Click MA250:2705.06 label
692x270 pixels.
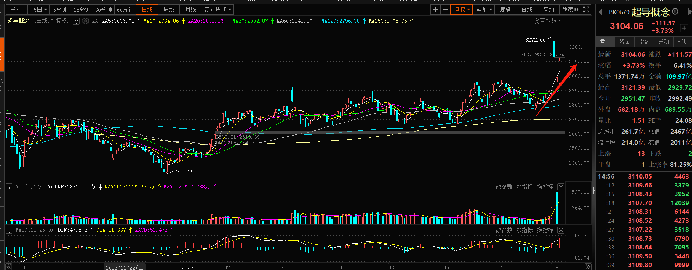coord(388,21)
